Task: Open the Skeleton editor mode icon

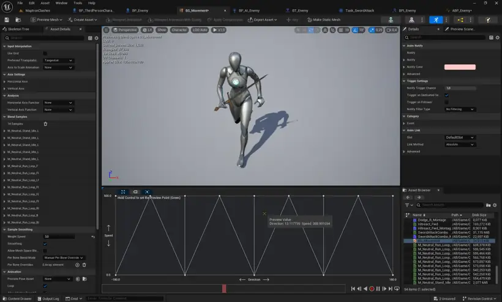Action: [x=391, y=20]
